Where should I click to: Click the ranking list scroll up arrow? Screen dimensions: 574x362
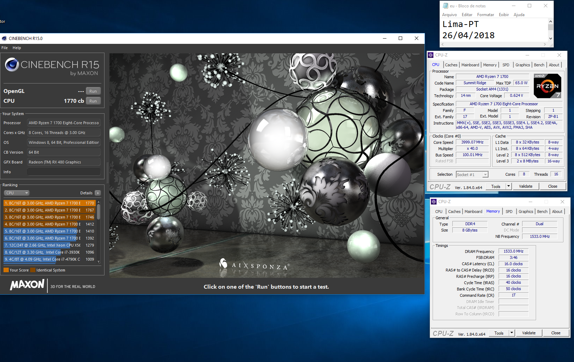pyautogui.click(x=99, y=202)
